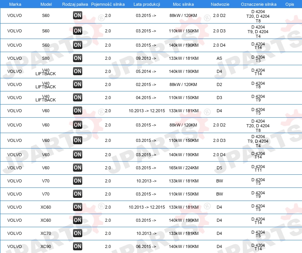Click ON icon in XC90 row

pos(78,246)
